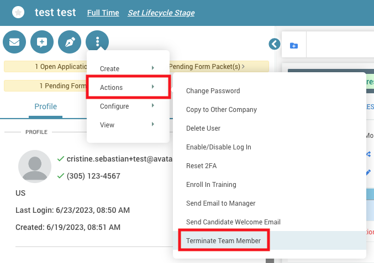Click Enable/Disable Log In option
Viewport: 374px width, 263px height.
[218, 147]
